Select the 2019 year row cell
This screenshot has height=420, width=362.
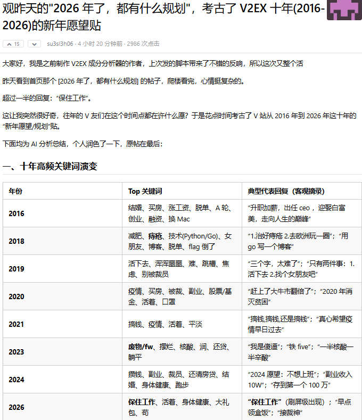click(x=17, y=269)
